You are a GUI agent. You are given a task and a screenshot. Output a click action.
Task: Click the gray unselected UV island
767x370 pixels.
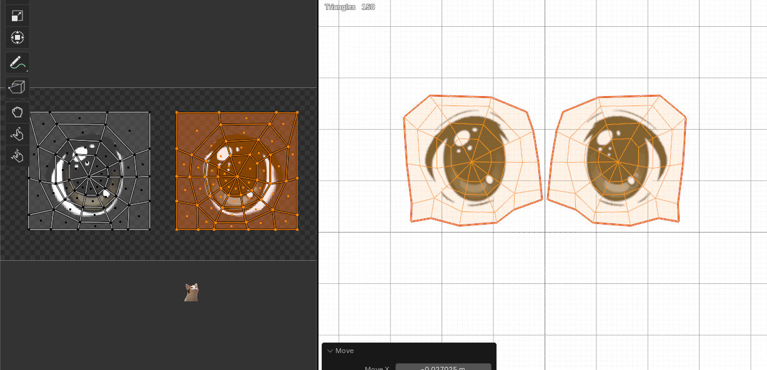point(89,171)
